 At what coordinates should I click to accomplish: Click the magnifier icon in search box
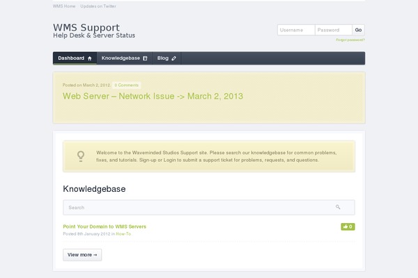click(338, 207)
